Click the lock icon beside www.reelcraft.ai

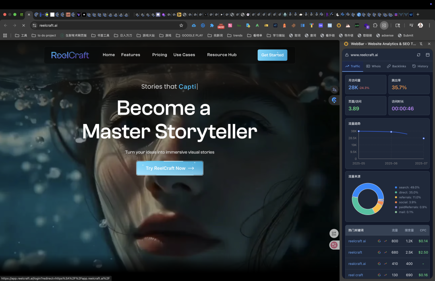click(347, 55)
